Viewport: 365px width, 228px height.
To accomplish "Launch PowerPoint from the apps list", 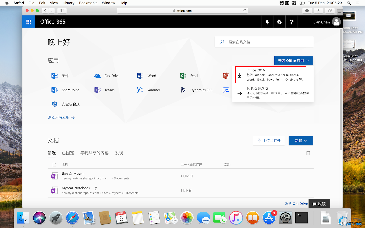I will (x=226, y=76).
